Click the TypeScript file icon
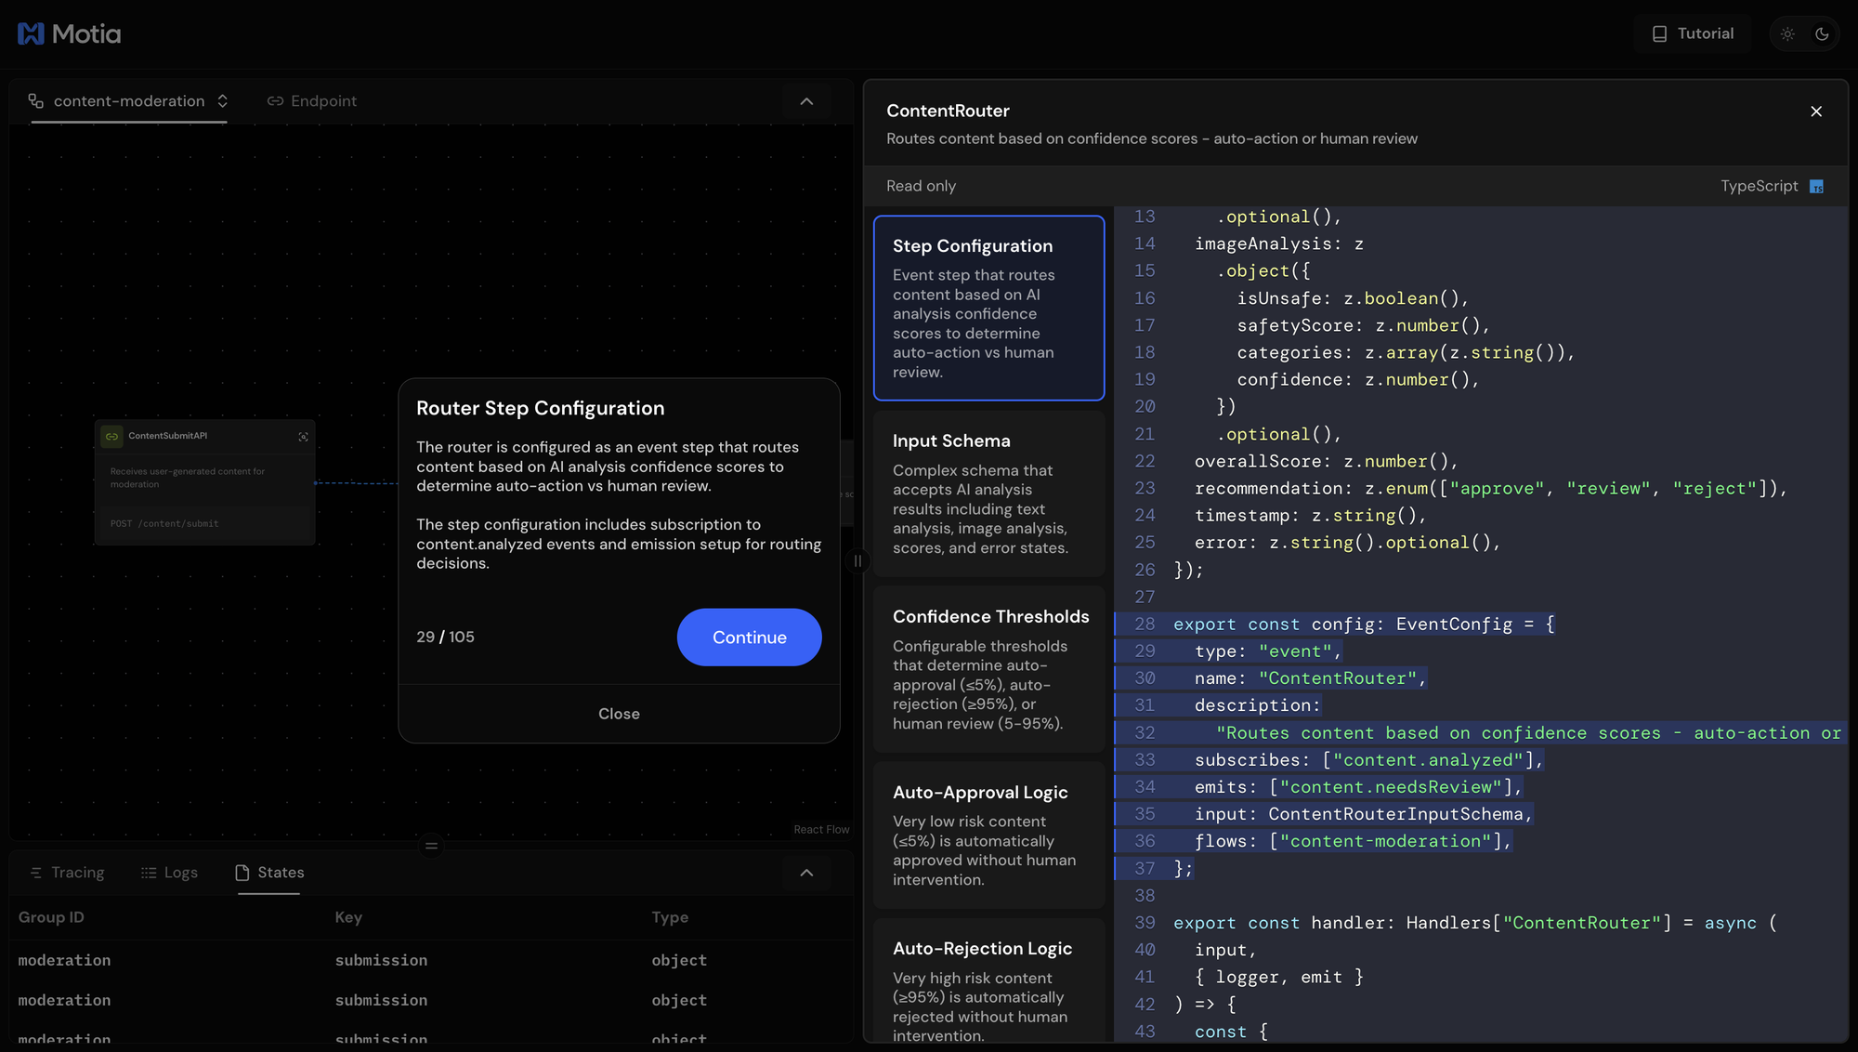 (1816, 187)
